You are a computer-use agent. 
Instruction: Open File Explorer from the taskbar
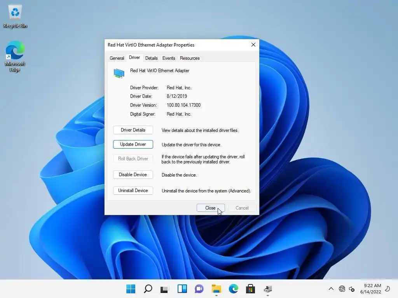tap(216, 289)
